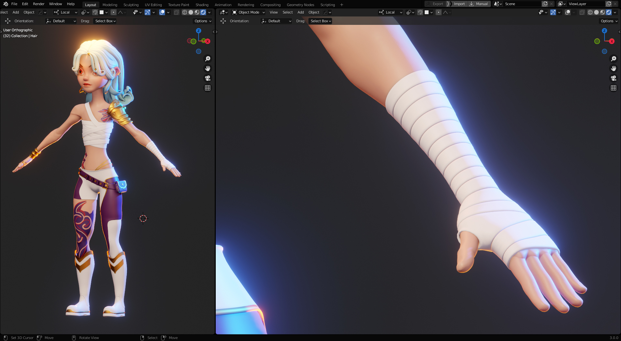Add a new workspace with plus icon
The width and height of the screenshot is (621, 341).
[x=342, y=5]
